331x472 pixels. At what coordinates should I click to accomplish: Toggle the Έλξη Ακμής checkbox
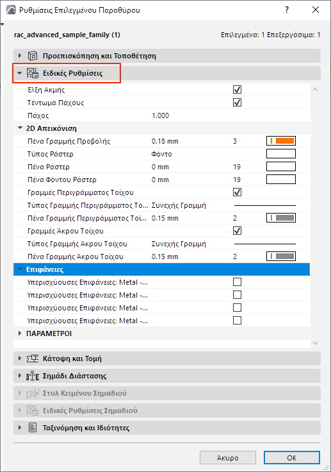click(237, 90)
